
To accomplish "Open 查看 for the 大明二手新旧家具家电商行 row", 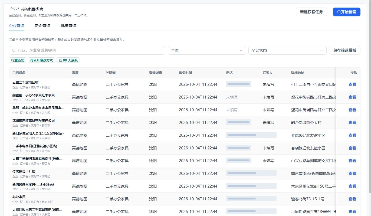I will (x=352, y=161).
